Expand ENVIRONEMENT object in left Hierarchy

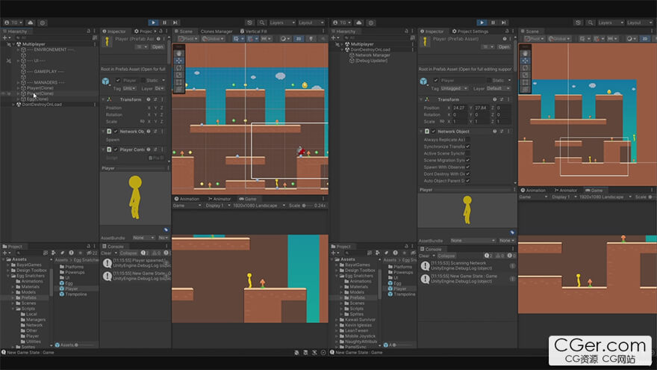pos(18,49)
